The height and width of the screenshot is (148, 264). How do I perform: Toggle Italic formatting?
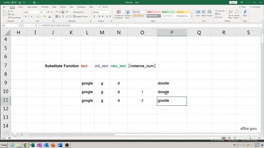(28, 16)
